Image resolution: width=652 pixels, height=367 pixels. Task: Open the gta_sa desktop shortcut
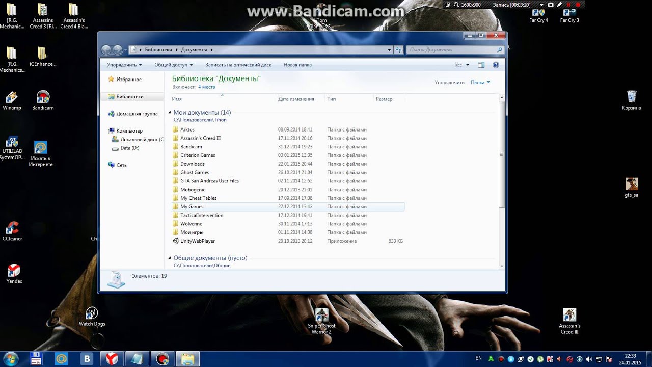(631, 188)
